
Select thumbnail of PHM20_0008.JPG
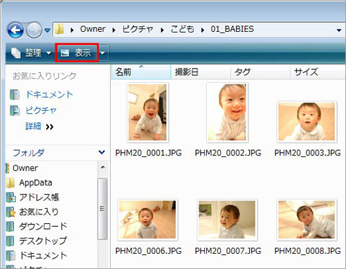pyautogui.click(x=307, y=220)
